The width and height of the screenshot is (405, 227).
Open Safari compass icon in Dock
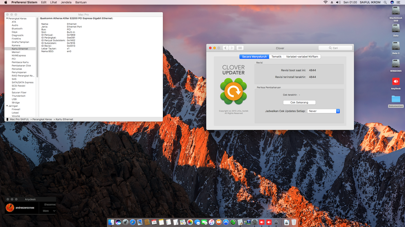(x=132, y=222)
